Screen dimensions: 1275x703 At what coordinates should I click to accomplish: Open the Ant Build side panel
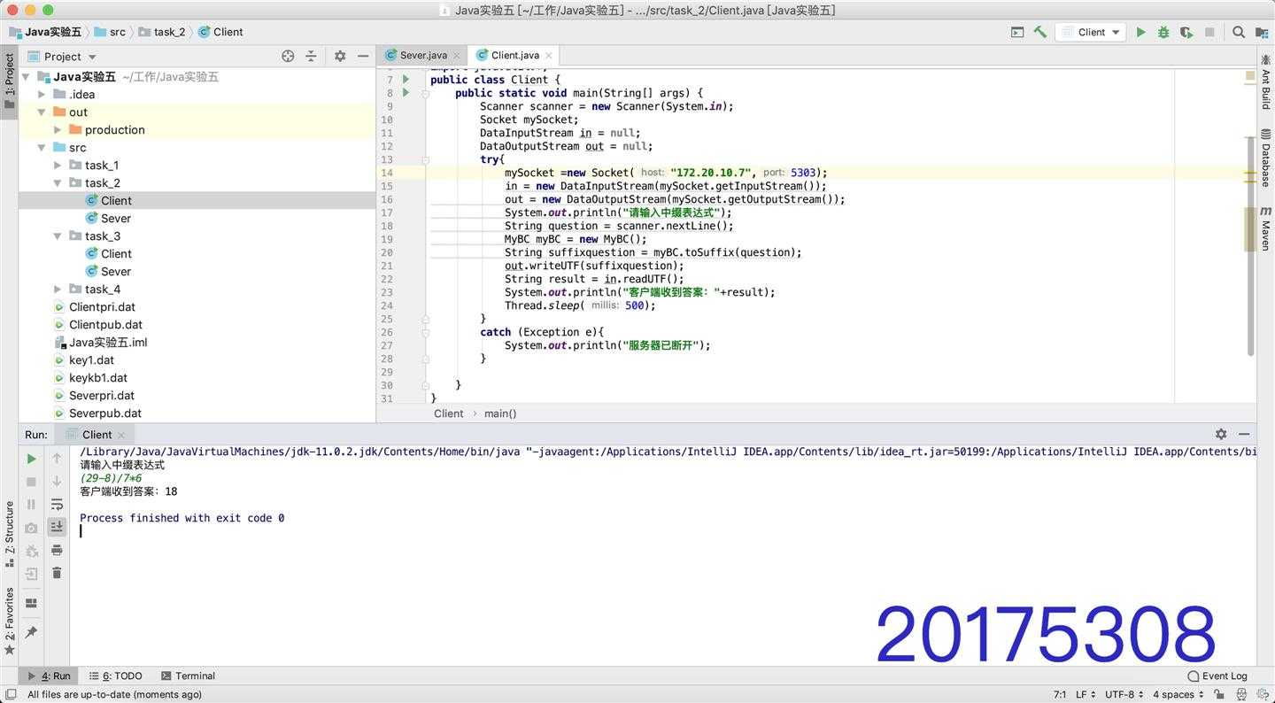tap(1265, 83)
